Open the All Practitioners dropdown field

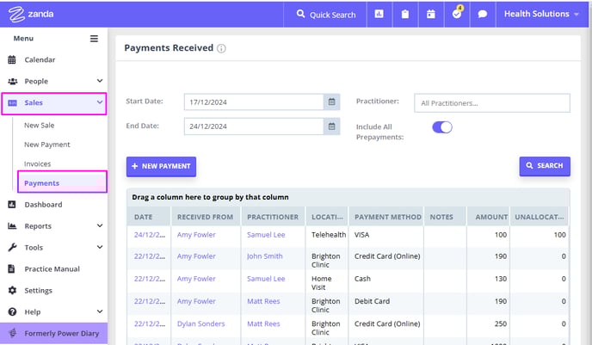coord(492,103)
